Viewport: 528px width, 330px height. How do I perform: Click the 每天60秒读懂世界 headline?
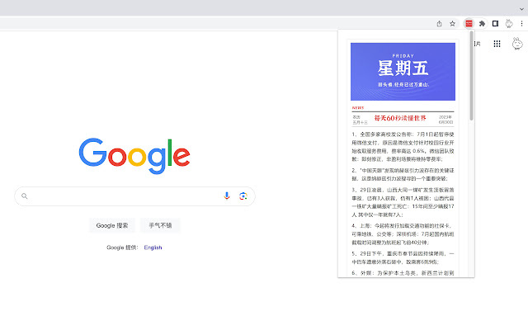400,118
